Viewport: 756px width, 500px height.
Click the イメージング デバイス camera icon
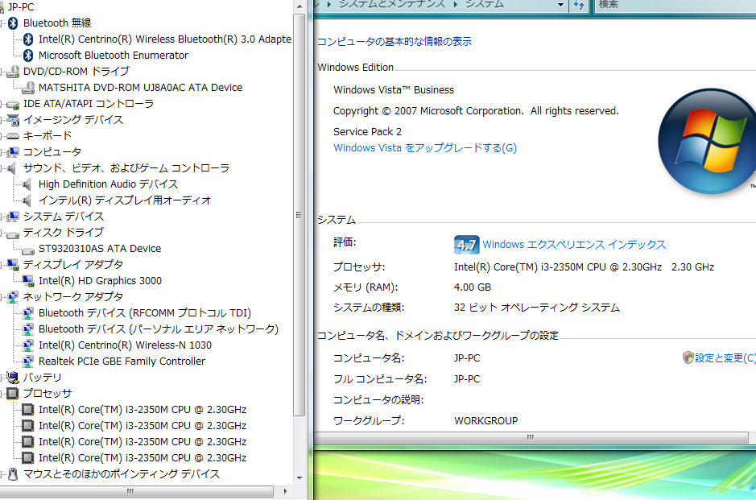tap(13, 120)
